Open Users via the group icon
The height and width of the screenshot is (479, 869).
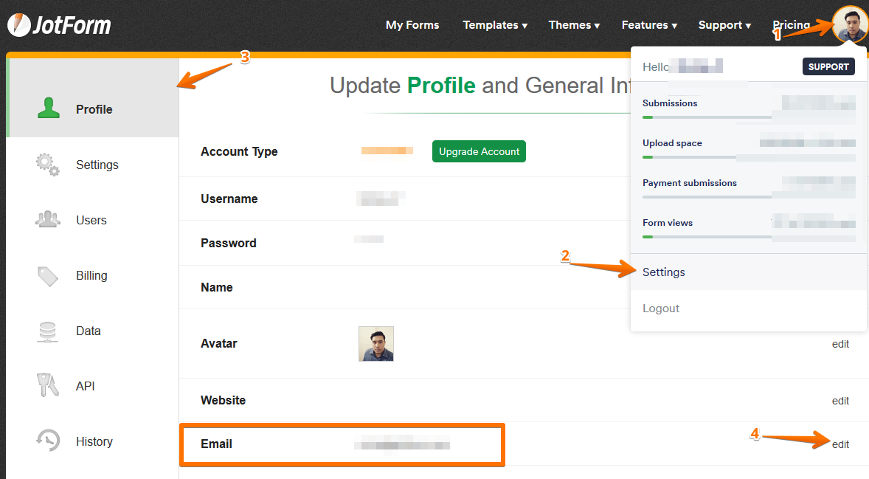[48, 220]
